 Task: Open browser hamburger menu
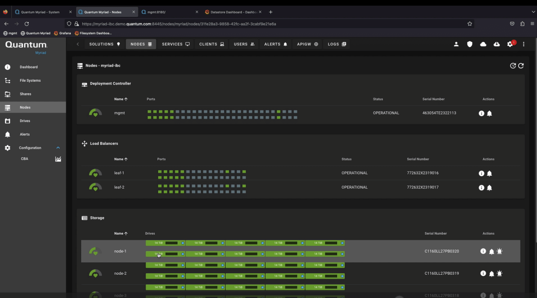click(532, 24)
